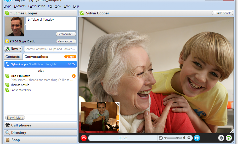
Task: Click the Skype Credit coin icon
Action: coord(7,41)
